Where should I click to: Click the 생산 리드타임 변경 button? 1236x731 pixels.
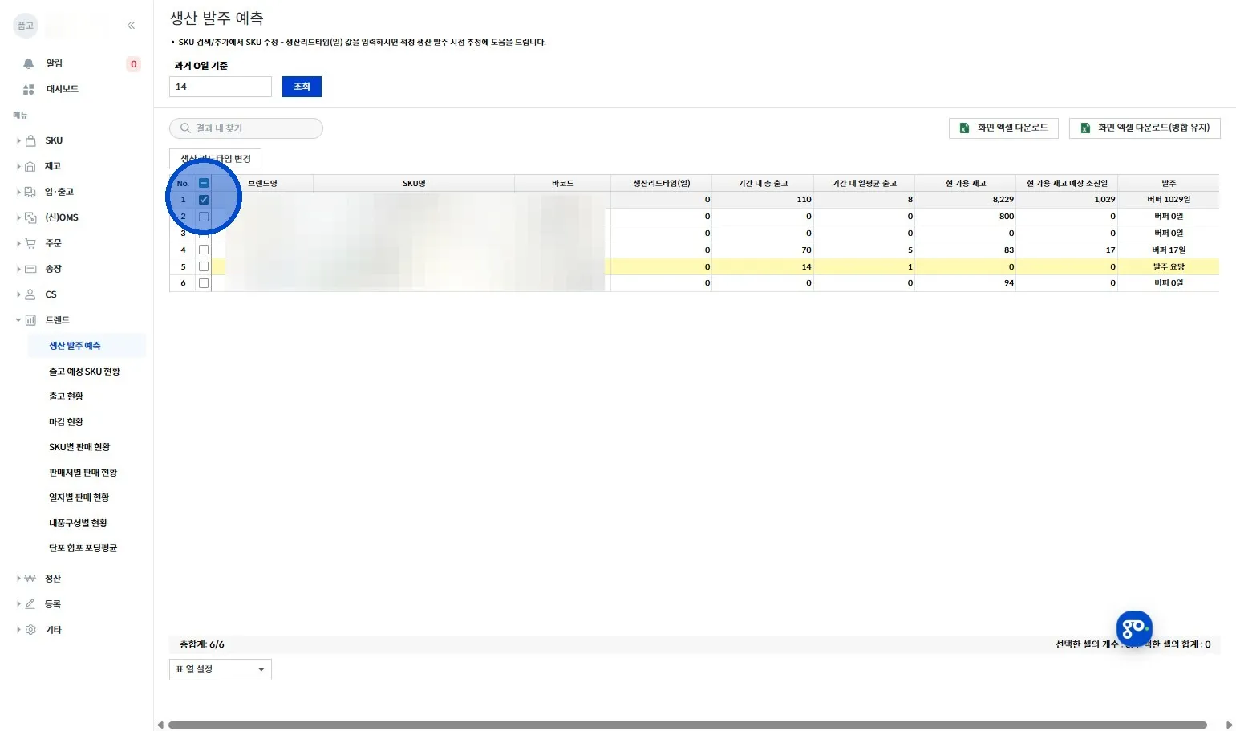(216, 159)
